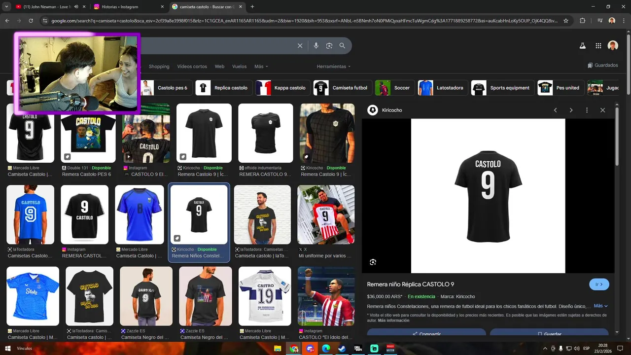Show the next image in preview panel
This screenshot has width=631, height=355.
571,110
